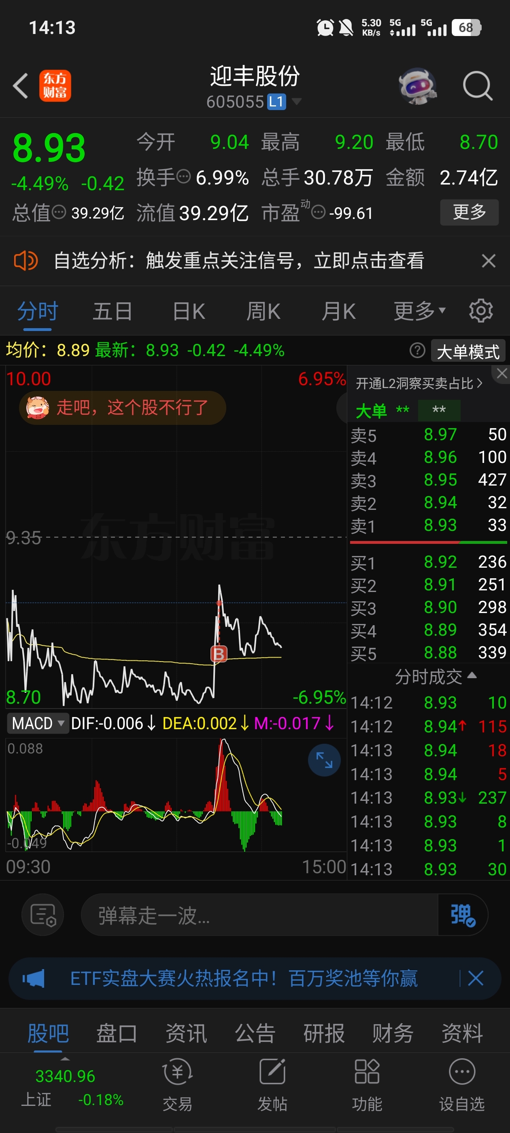Tap the 14:13 trade of 237 lots
This screenshot has height=1133, width=510.
click(x=429, y=798)
